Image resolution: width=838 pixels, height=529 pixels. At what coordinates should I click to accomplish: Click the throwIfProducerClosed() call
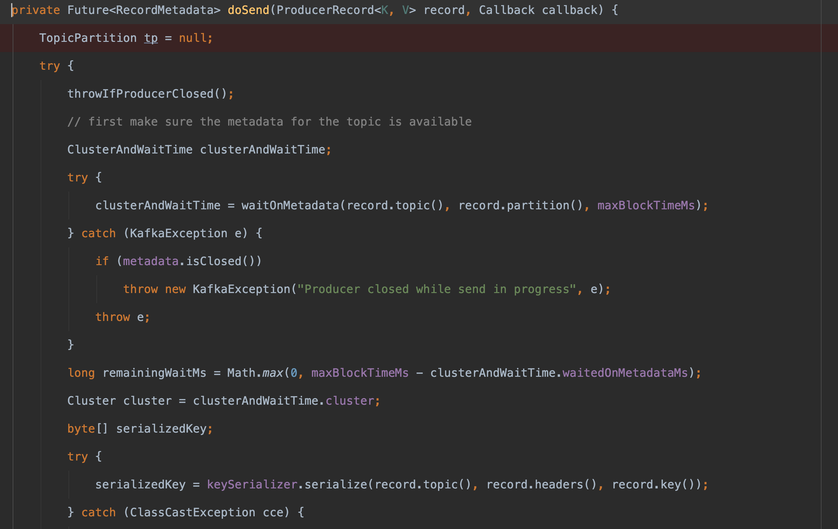click(147, 94)
